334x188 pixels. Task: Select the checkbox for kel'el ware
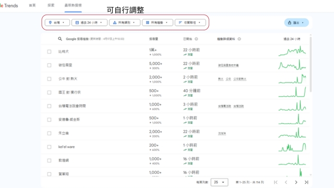click(49, 147)
